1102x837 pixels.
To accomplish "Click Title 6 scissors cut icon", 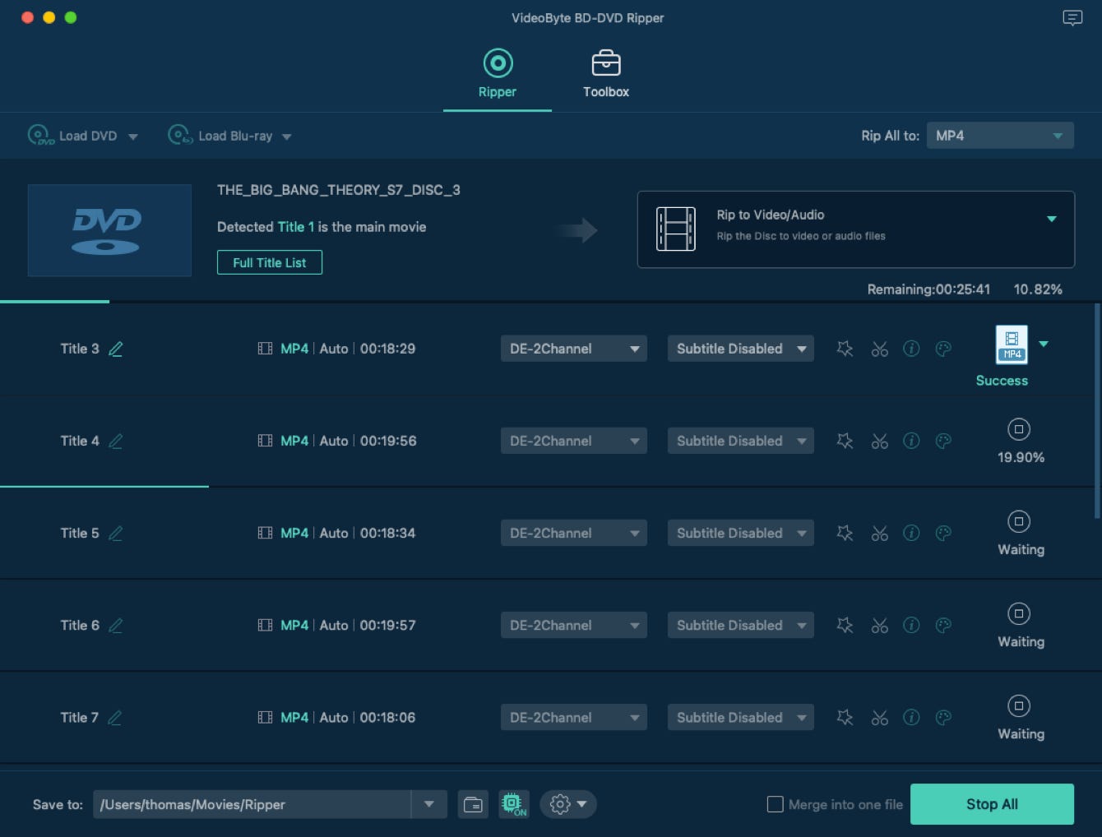I will click(879, 625).
